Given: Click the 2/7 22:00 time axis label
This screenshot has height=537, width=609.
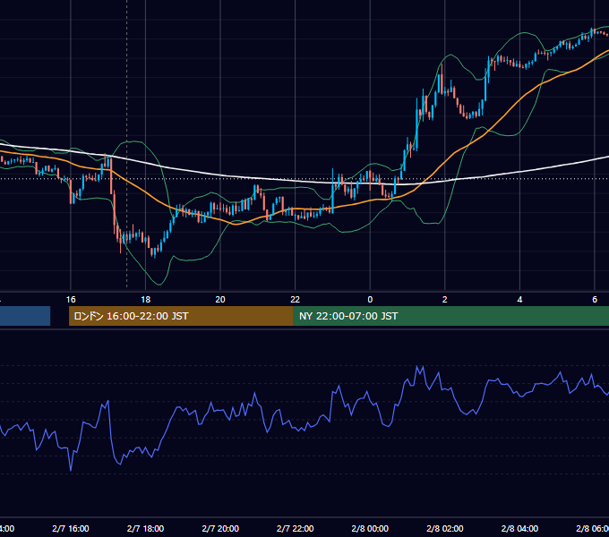Looking at the screenshot, I should point(296,528).
